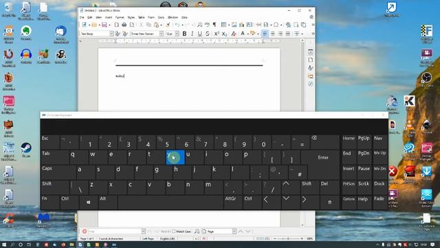Export directly as PDF icon
Screen dimensions: 440x248
[116, 25]
